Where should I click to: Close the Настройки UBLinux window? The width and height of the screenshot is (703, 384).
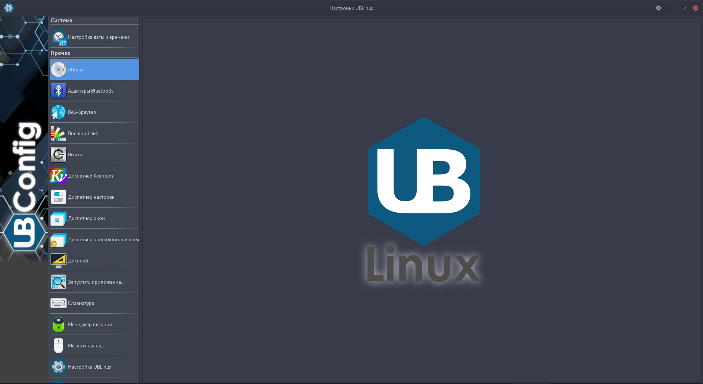coord(696,8)
